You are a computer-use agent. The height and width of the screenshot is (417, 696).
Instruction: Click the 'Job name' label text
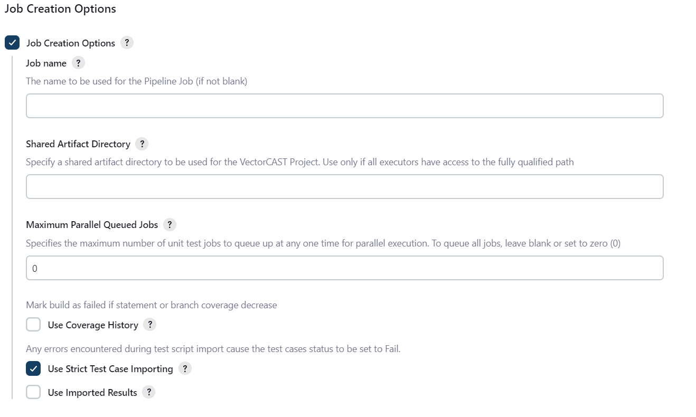coord(46,63)
